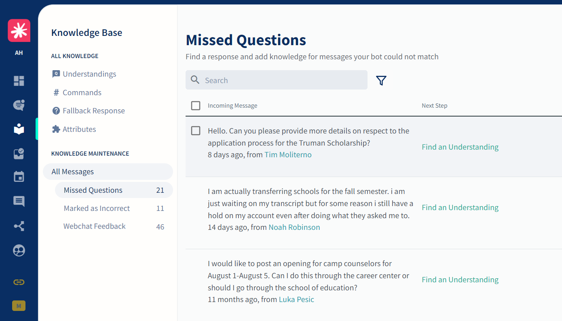This screenshot has width=562, height=321.
Task: Click the pink asterisk logo
Action: coord(19,31)
